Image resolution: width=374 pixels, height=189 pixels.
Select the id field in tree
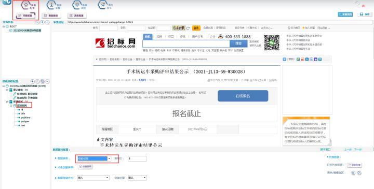(22, 110)
